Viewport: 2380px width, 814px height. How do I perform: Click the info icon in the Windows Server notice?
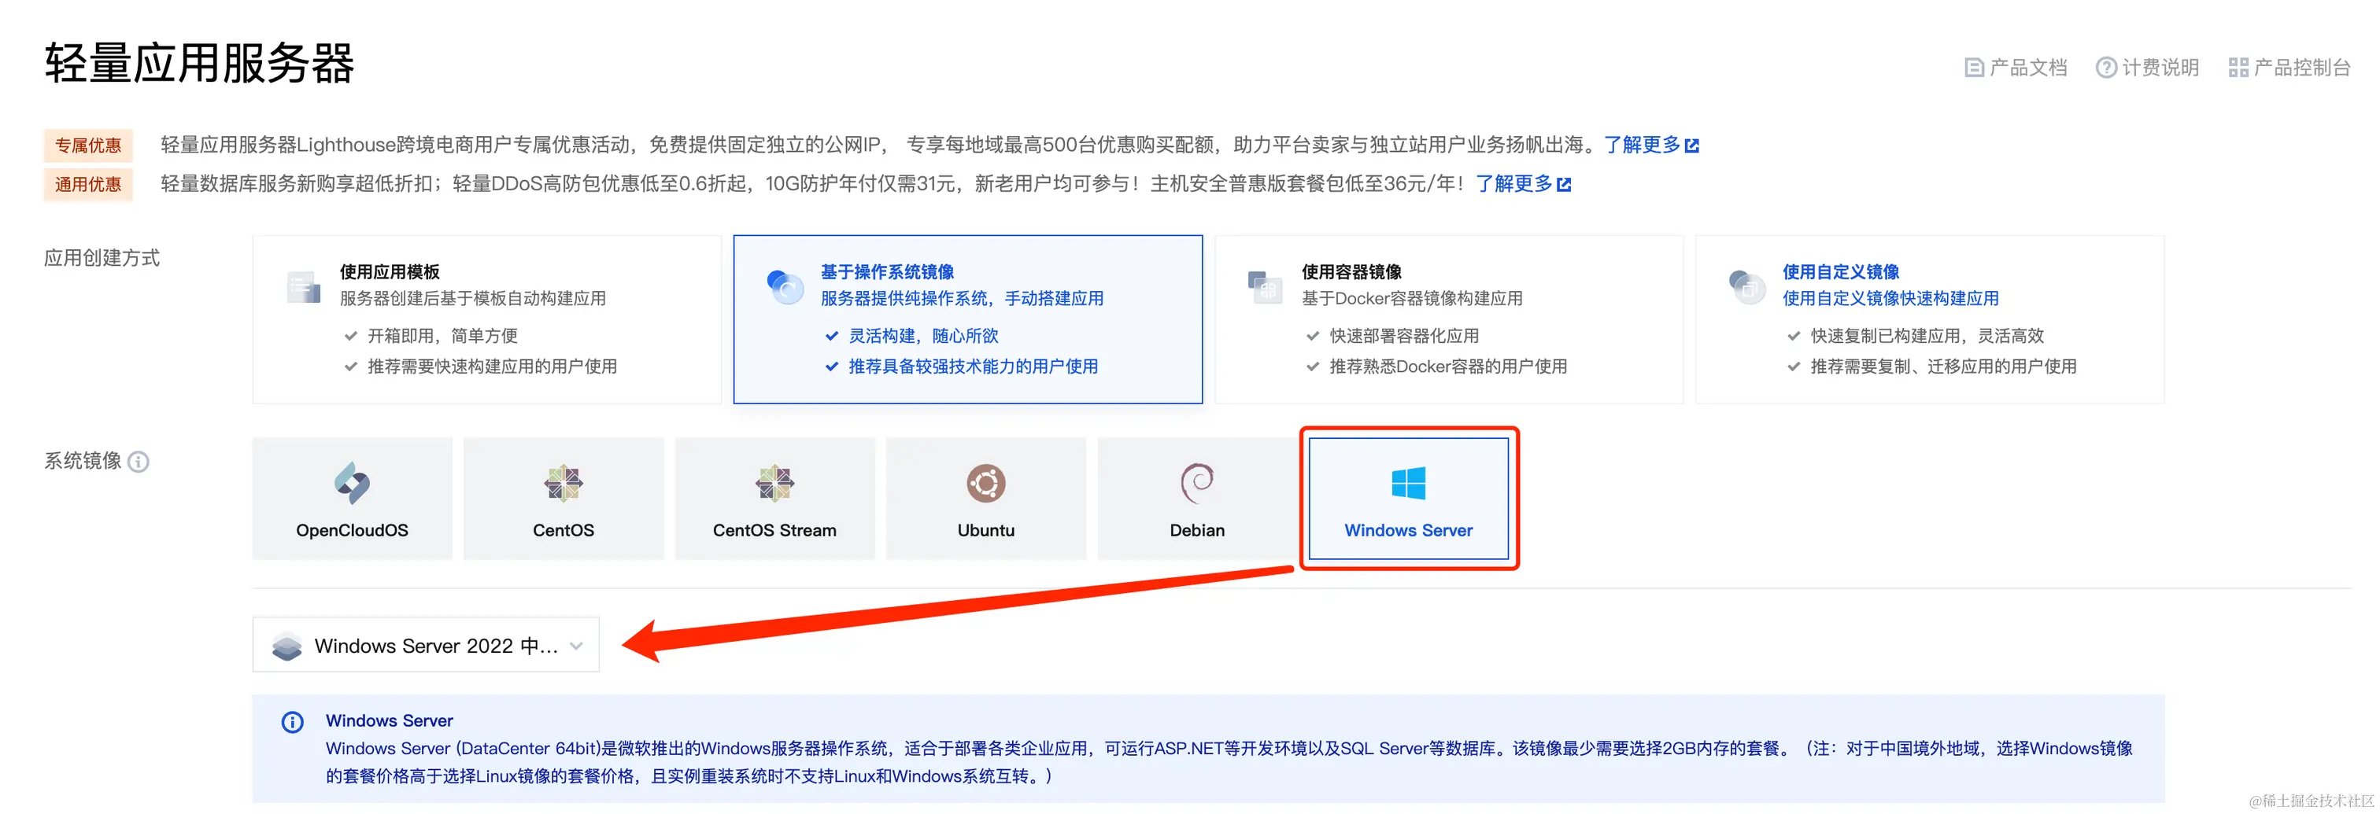292,722
